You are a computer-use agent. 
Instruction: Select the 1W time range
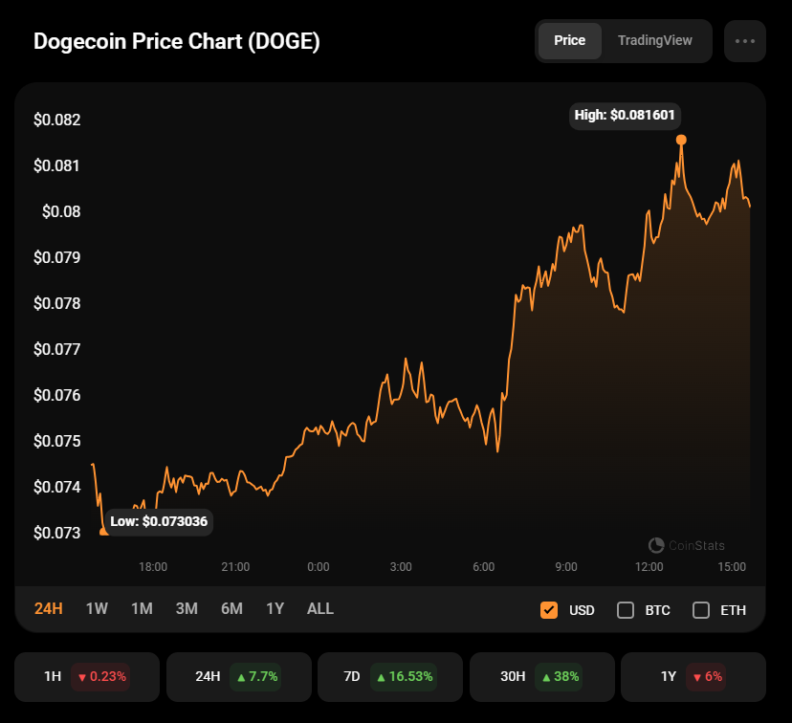point(97,609)
